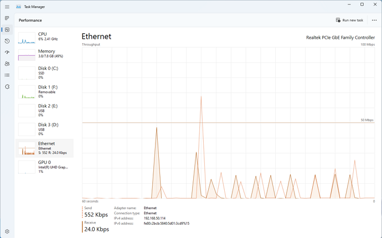Select the CPU performance item
This screenshot has width=382, height=238.
coord(45,37)
